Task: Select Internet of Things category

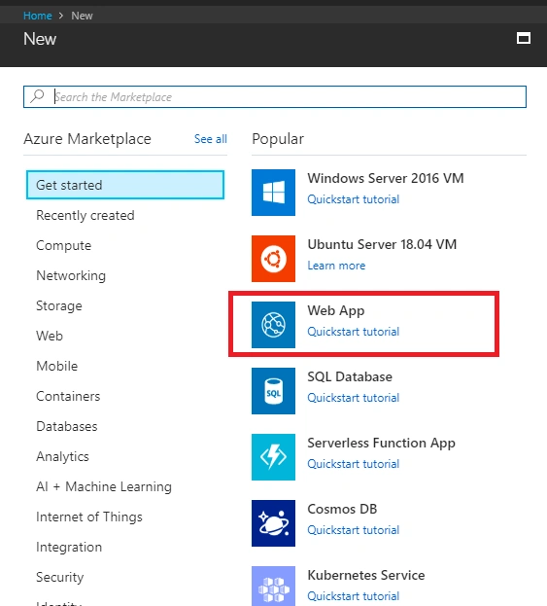Action: (x=89, y=517)
